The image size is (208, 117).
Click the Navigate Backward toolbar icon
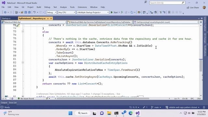coord(5,12)
